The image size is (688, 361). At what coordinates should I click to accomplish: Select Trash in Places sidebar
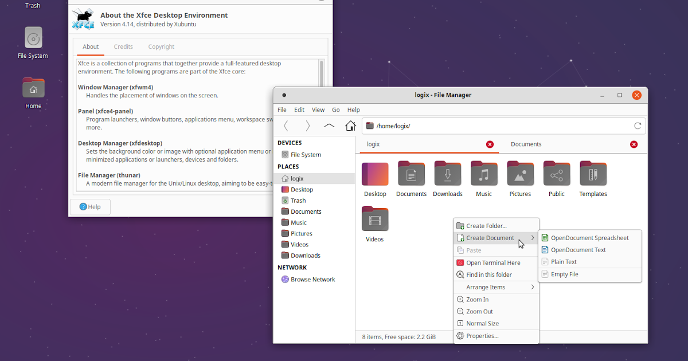coord(314,201)
